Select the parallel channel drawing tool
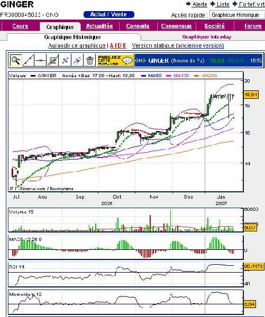The width and height of the screenshot is (265, 317). [x=77, y=60]
